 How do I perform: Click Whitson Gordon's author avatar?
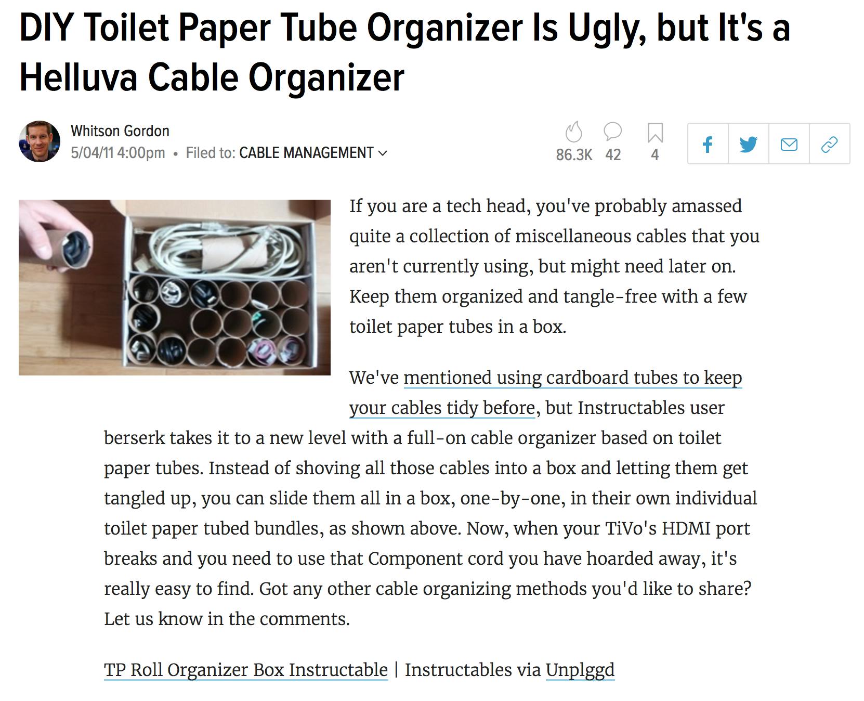[x=40, y=141]
